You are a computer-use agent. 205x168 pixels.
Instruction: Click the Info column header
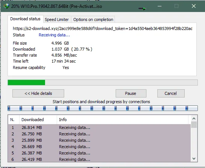122,120
